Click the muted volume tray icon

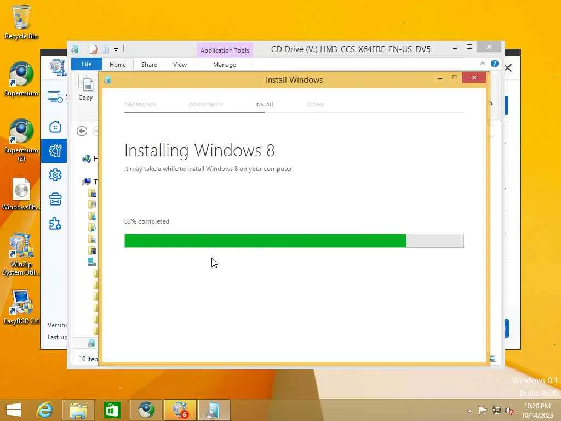(509, 411)
